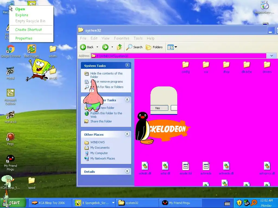This screenshot has height=208, width=278.
Task: Click Publish this folder to the Web
Action: pyautogui.click(x=106, y=115)
